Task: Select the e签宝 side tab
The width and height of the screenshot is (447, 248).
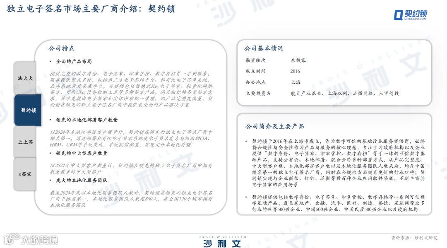Action: tap(25, 174)
